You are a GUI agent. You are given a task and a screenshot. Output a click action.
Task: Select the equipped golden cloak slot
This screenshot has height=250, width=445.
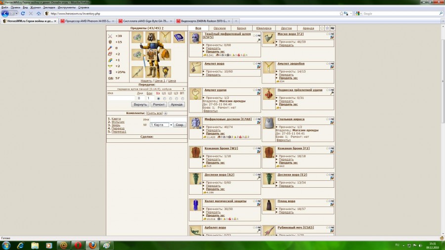coord(165,54)
